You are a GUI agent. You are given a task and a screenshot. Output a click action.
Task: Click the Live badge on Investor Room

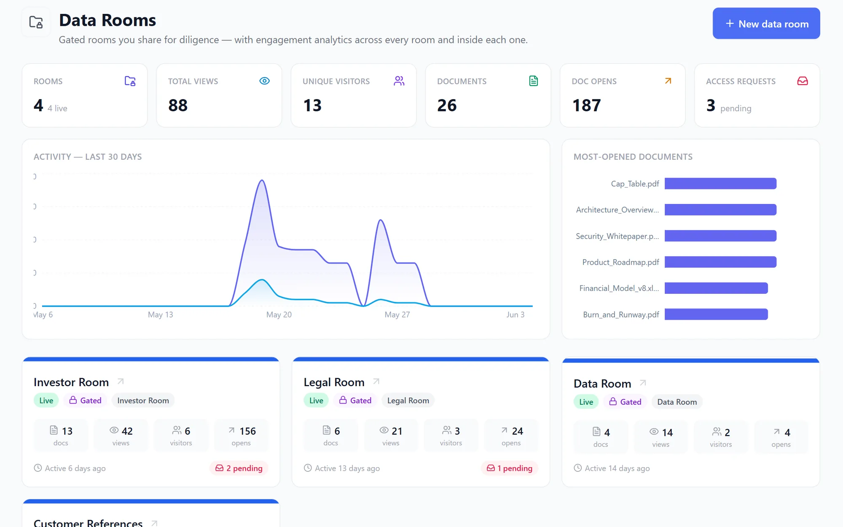[x=46, y=401]
